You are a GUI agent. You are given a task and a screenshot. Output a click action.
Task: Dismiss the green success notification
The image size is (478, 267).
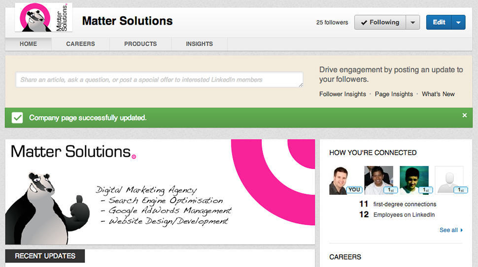(464, 115)
